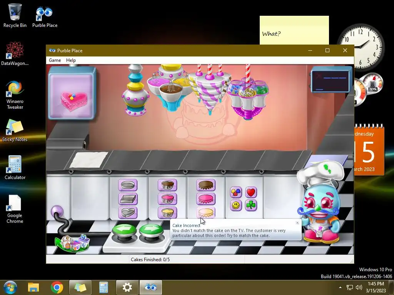The width and height of the screenshot is (394, 295).
Task: Click the Purble chef character
Action: pos(320,203)
